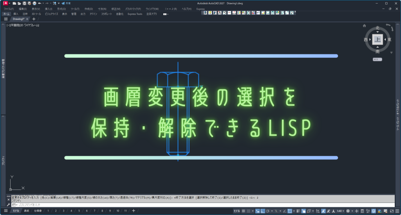Click the Save icon in quick access toolbar
The height and width of the screenshot is (215, 401).
click(24, 3)
